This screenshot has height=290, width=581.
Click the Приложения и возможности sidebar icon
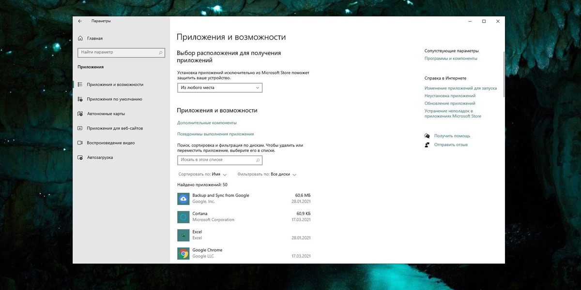[80, 85]
